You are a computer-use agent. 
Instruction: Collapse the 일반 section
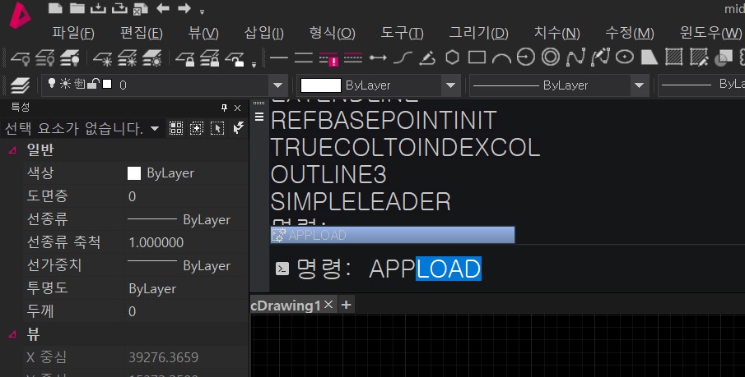coord(12,150)
